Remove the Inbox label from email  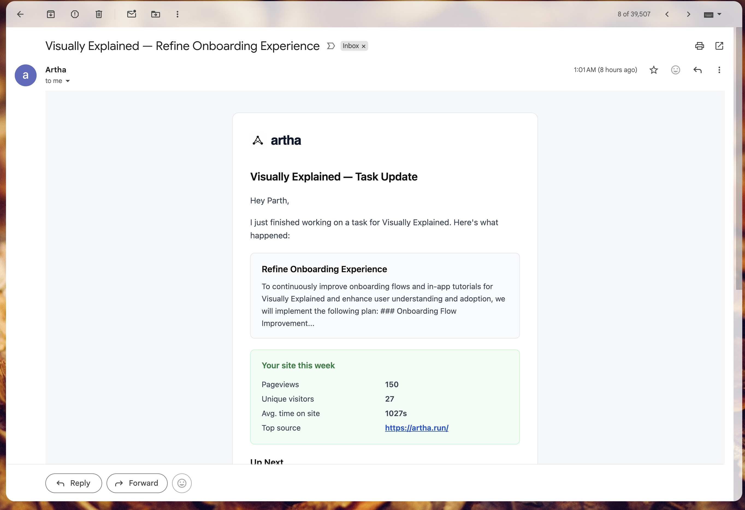[363, 46]
